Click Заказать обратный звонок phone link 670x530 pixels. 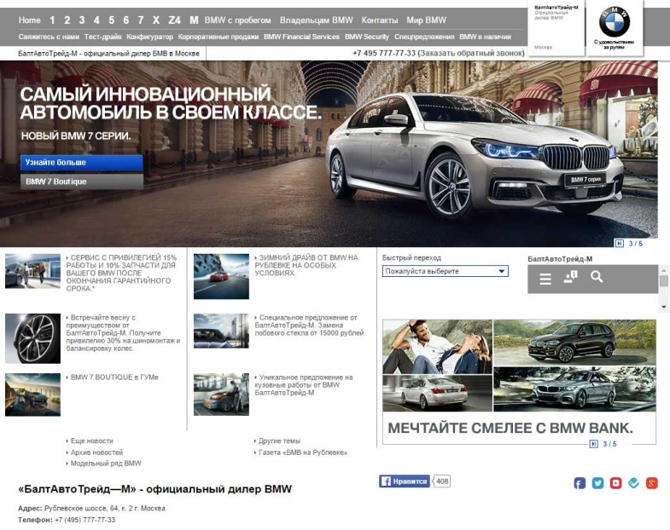pyautogui.click(x=472, y=54)
